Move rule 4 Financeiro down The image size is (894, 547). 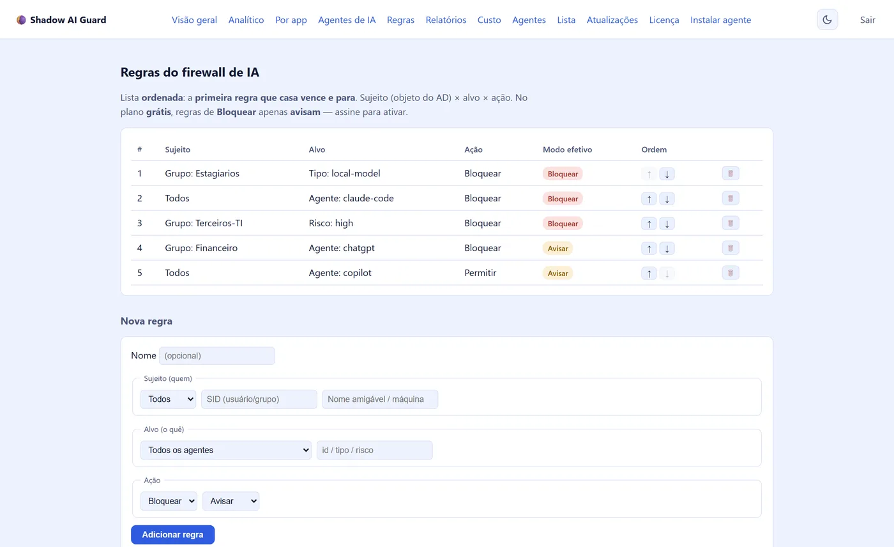[667, 249]
